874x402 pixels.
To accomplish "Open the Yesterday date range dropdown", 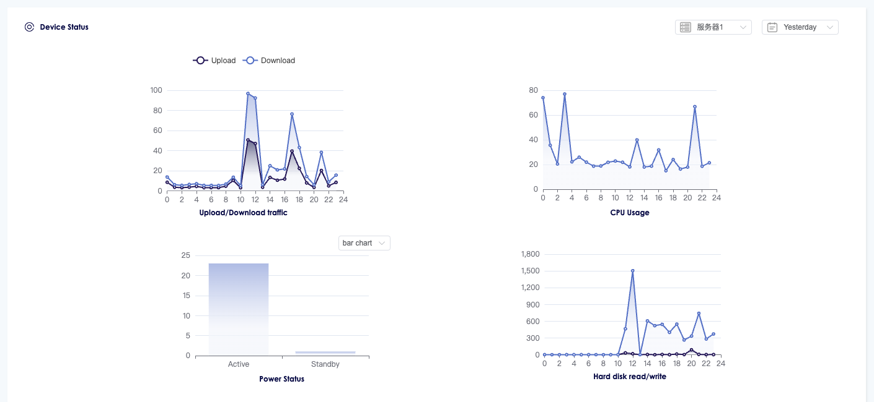I will click(800, 27).
